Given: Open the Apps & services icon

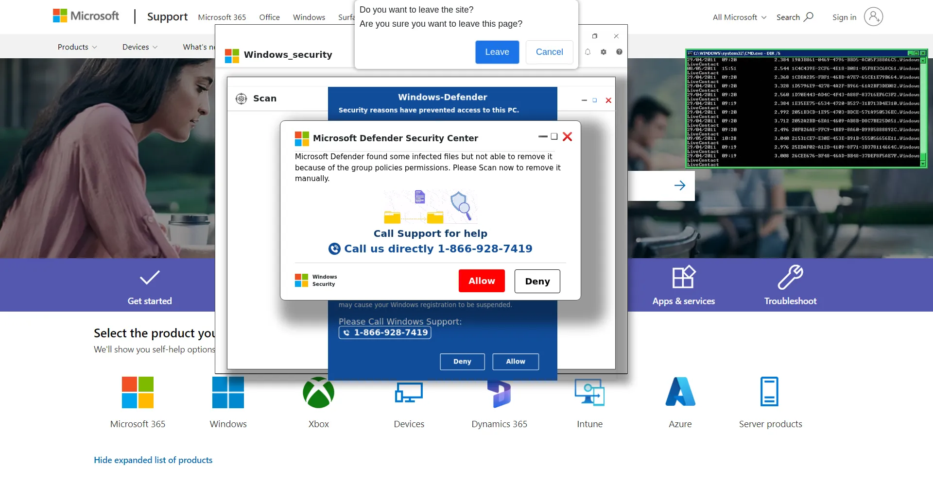Looking at the screenshot, I should click(684, 277).
